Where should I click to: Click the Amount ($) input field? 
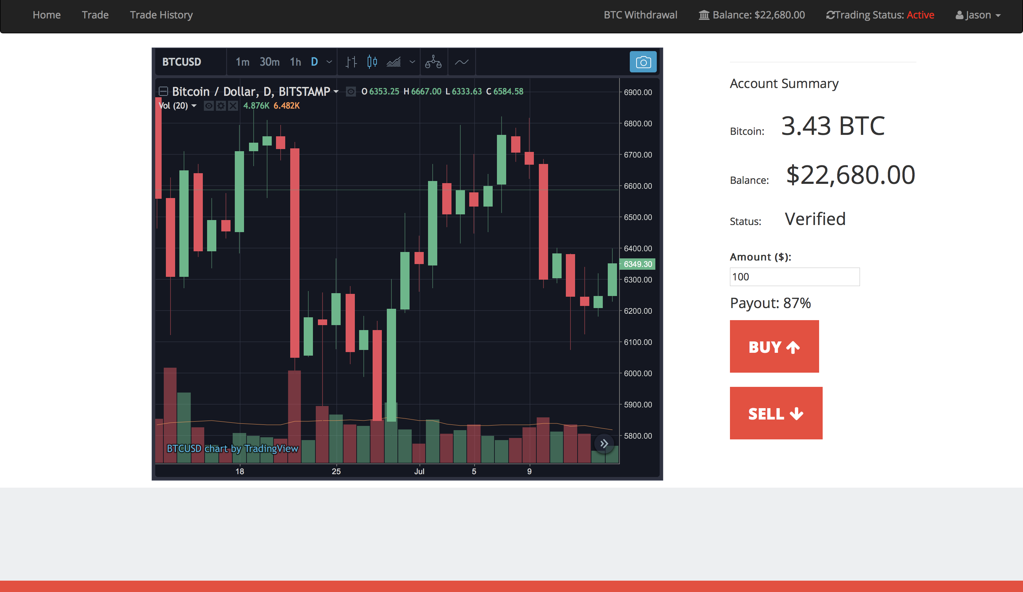click(794, 277)
